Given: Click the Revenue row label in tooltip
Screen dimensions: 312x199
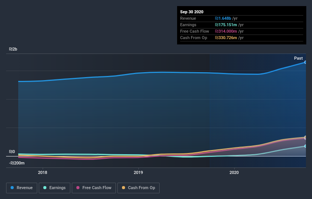Looking at the screenshot, I should coord(188,18).
